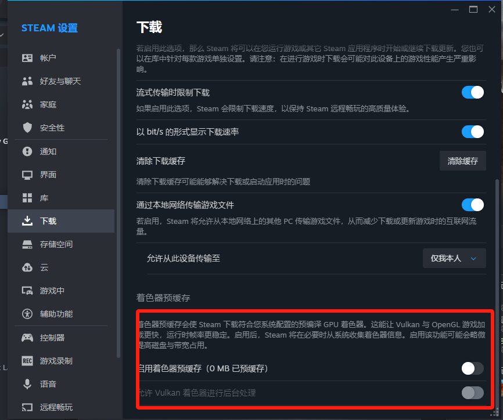Screen dimensions: 503x420
Task: Open the 家庭 settings section
Action: [x=61, y=104]
